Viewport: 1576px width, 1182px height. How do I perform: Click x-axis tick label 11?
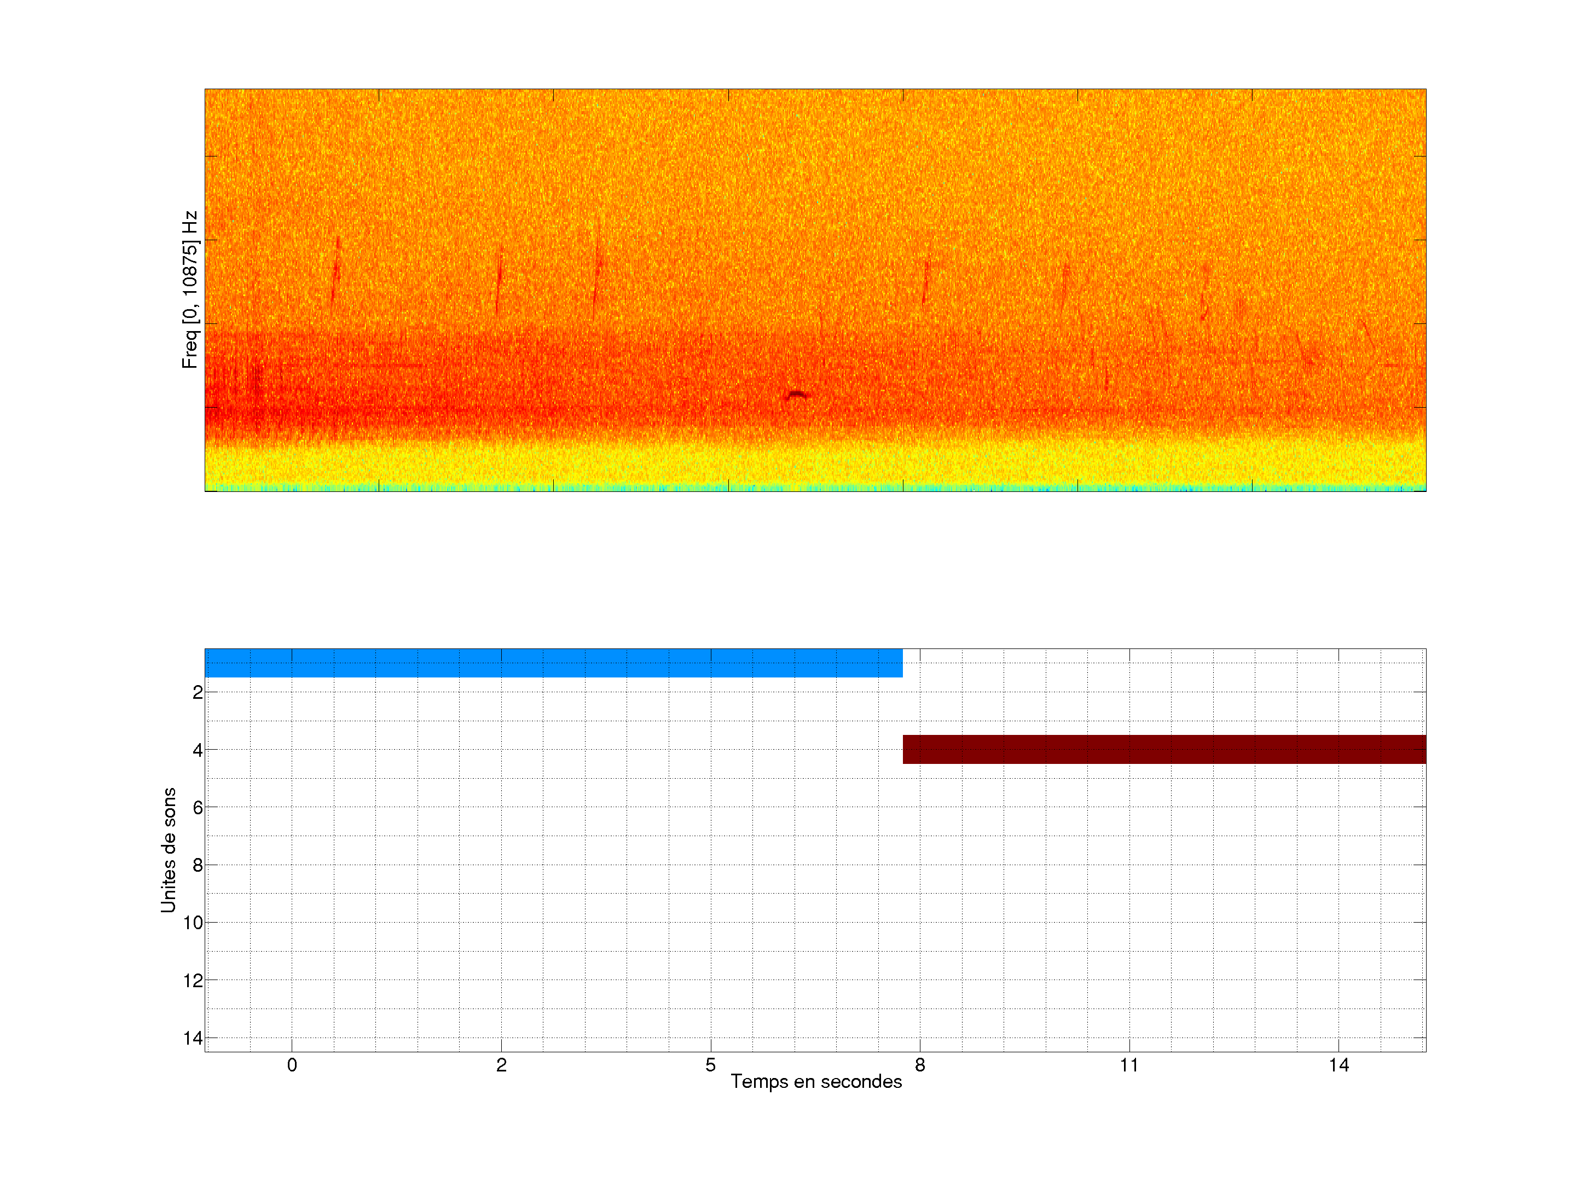click(1128, 1065)
